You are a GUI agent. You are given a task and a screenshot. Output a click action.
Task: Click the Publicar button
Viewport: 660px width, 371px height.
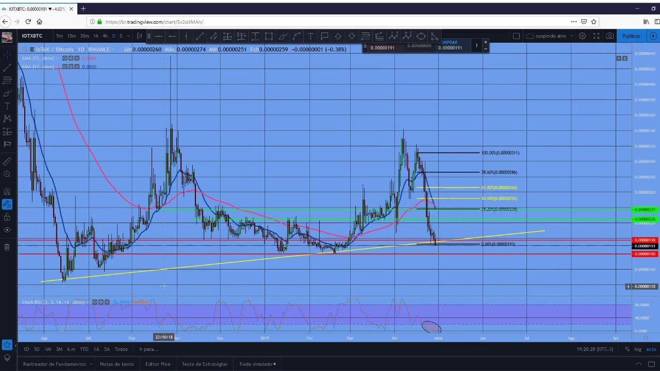[x=631, y=36]
